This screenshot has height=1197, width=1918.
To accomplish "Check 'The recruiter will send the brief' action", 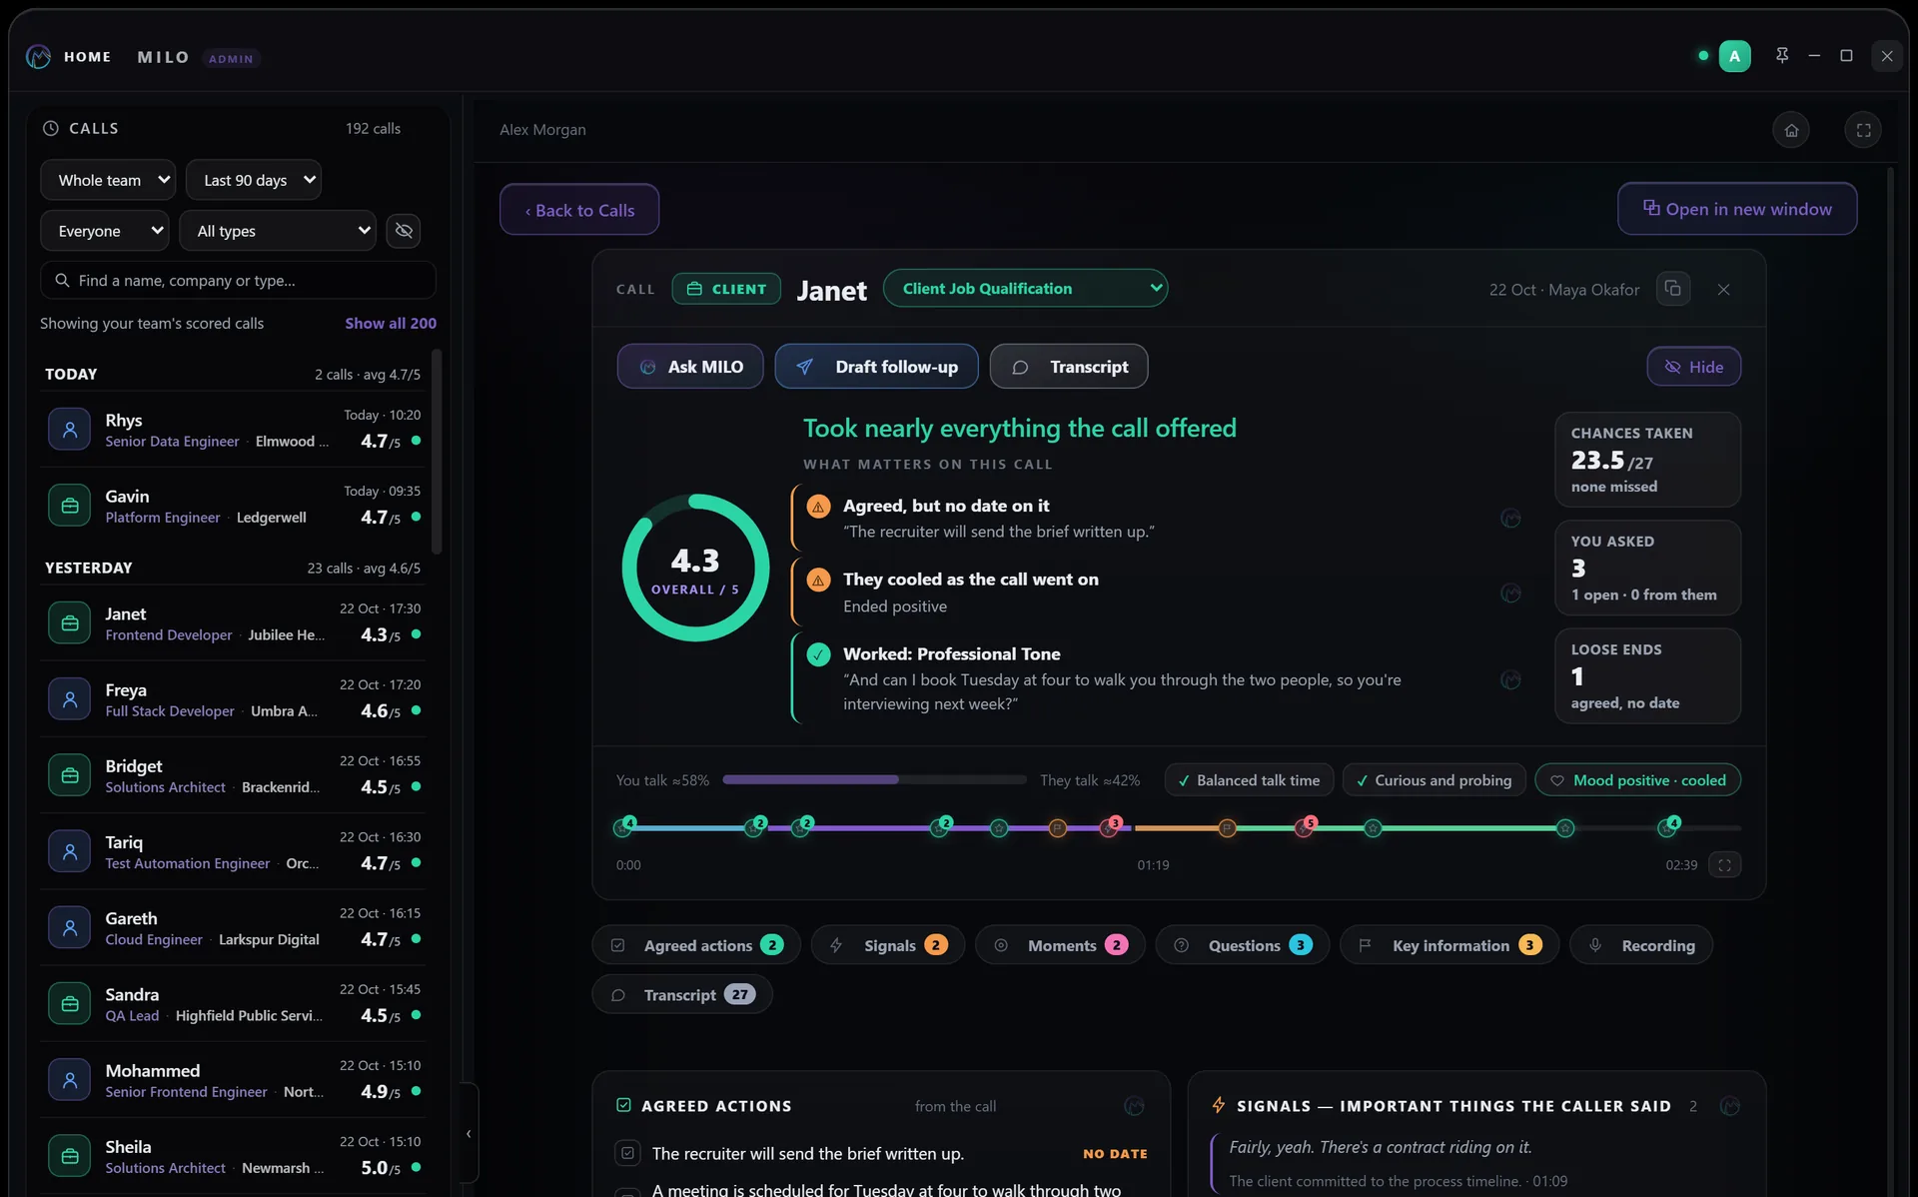I will 627,1153.
